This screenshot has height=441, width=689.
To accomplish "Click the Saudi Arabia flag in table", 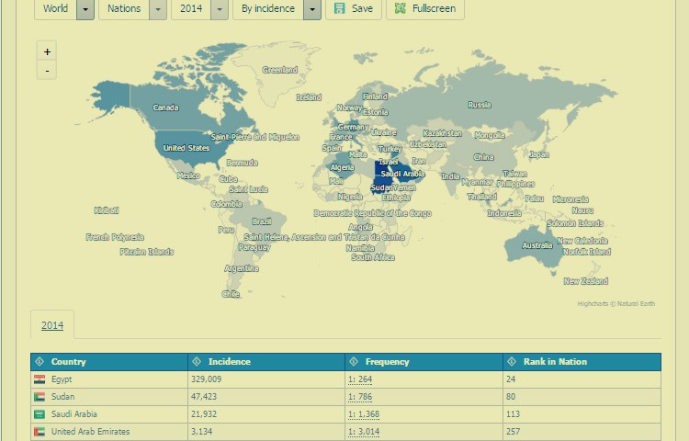I will 40,414.
